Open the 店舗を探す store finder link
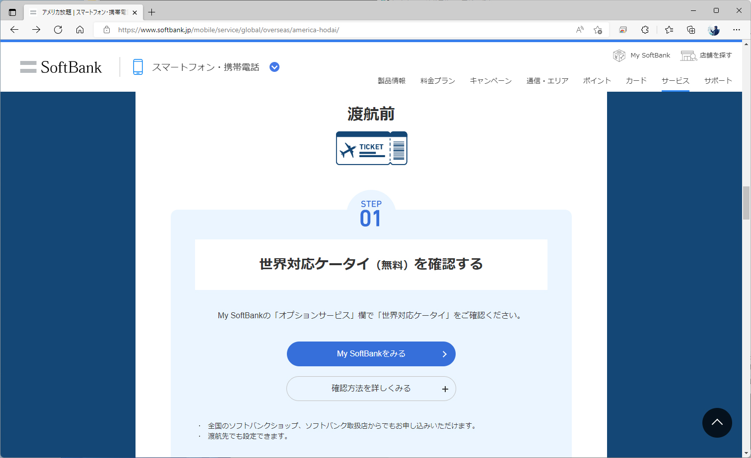Image resolution: width=751 pixels, height=458 pixels. tap(706, 56)
